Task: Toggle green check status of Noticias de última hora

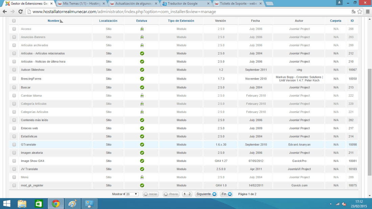Action: (x=142, y=62)
